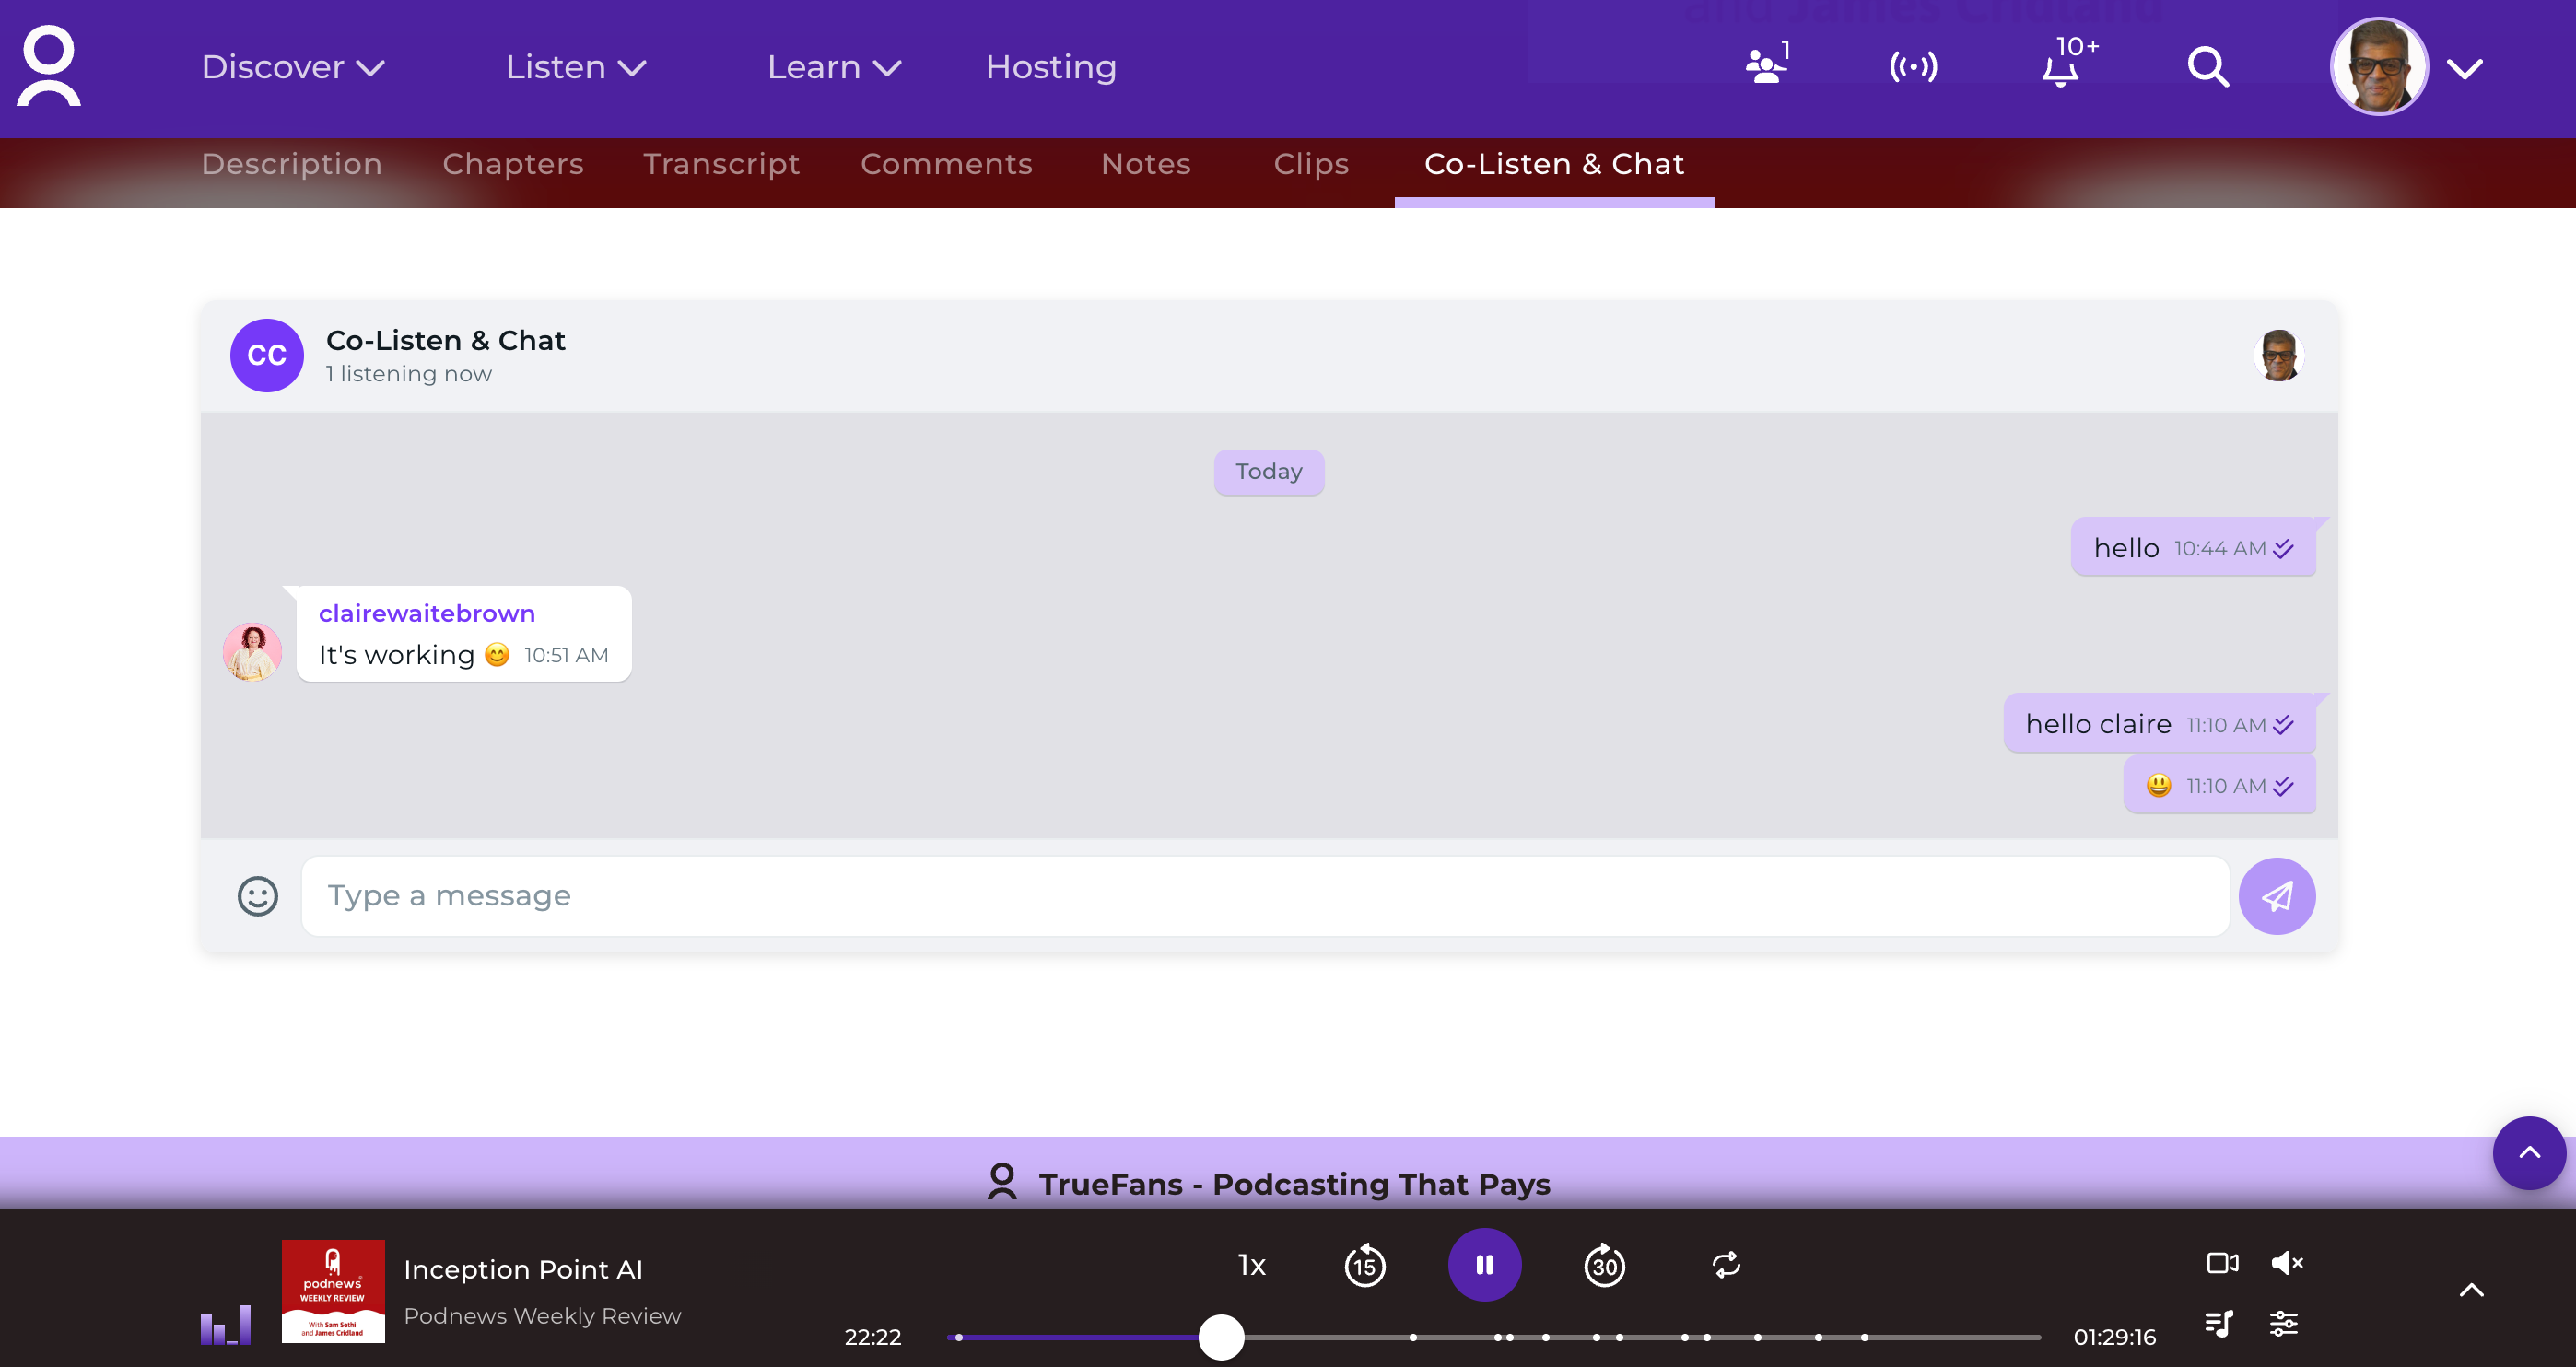This screenshot has height=1367, width=2576.
Task: Switch to the Chapters tab
Action: coord(513,164)
